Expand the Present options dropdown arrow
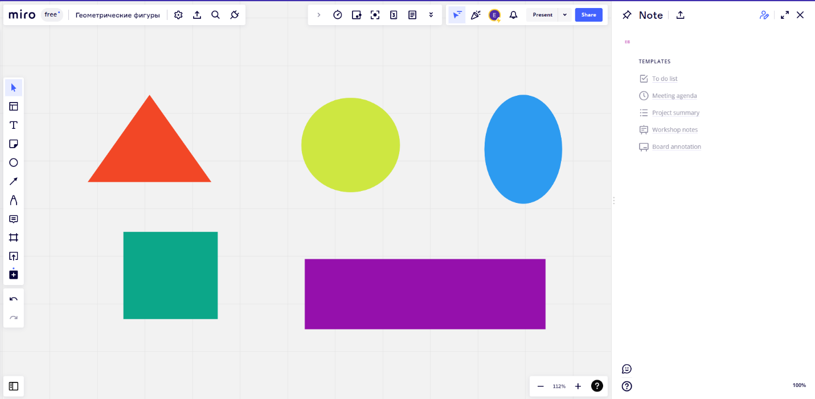815x399 pixels. pos(564,15)
